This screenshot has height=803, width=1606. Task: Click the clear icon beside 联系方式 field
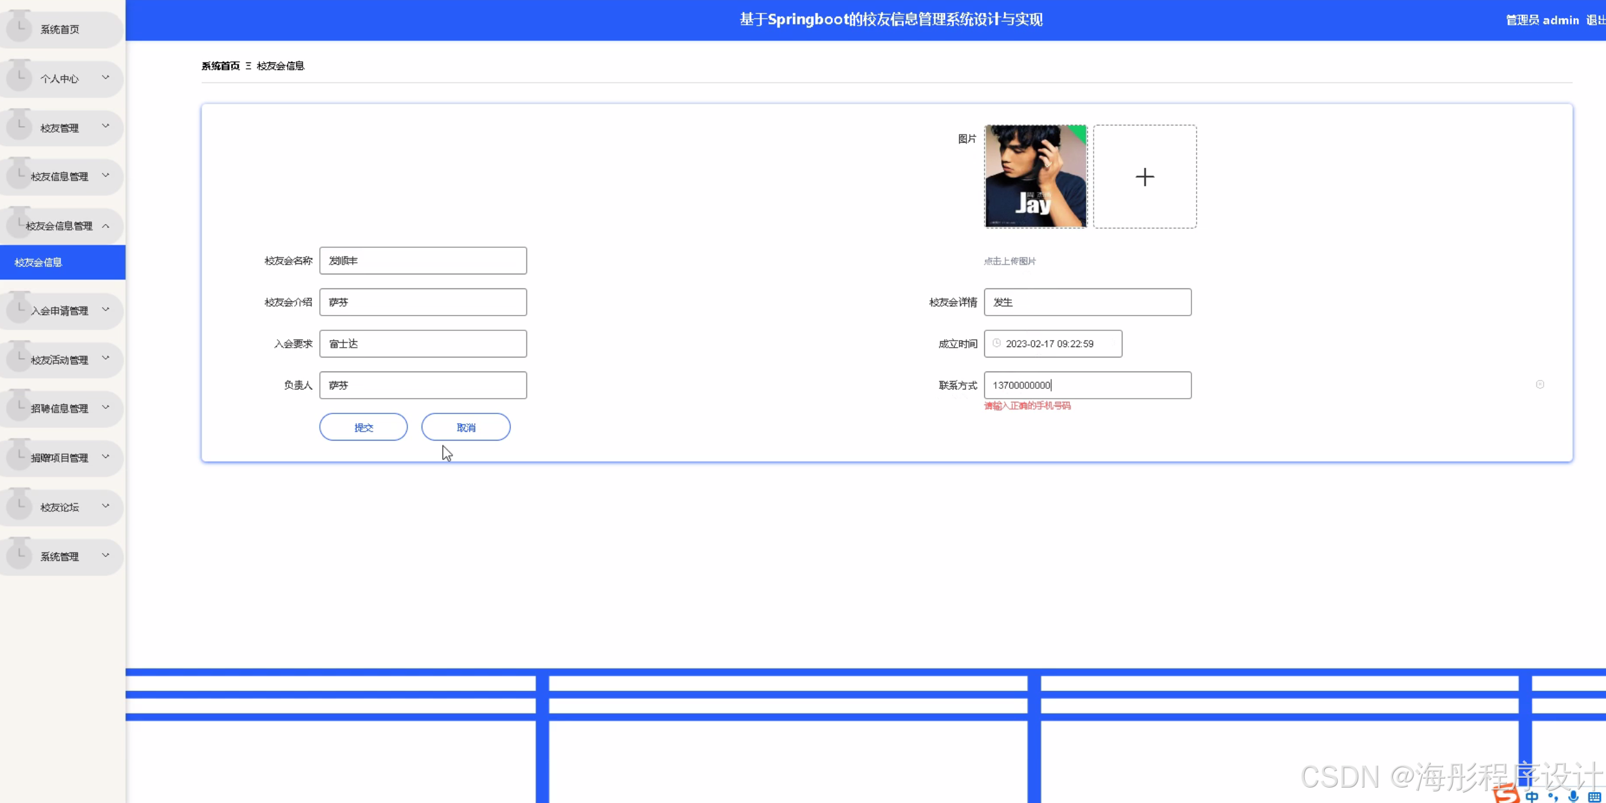[x=1540, y=384]
